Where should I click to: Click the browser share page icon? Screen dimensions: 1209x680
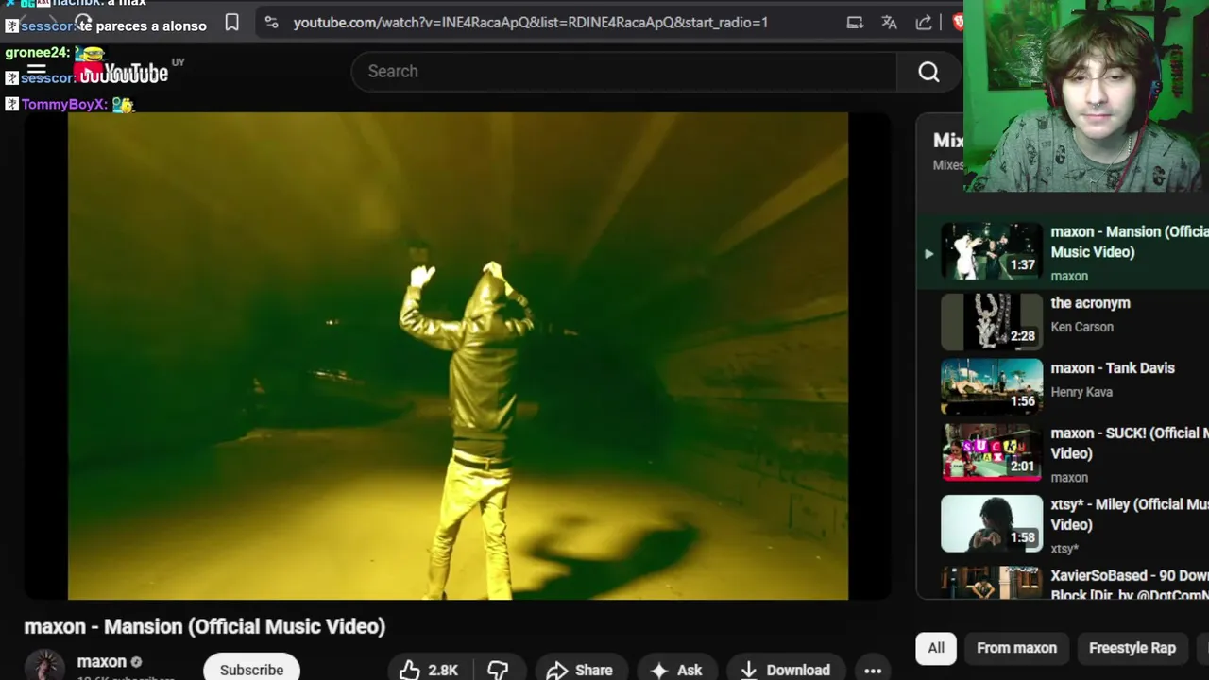tap(924, 23)
